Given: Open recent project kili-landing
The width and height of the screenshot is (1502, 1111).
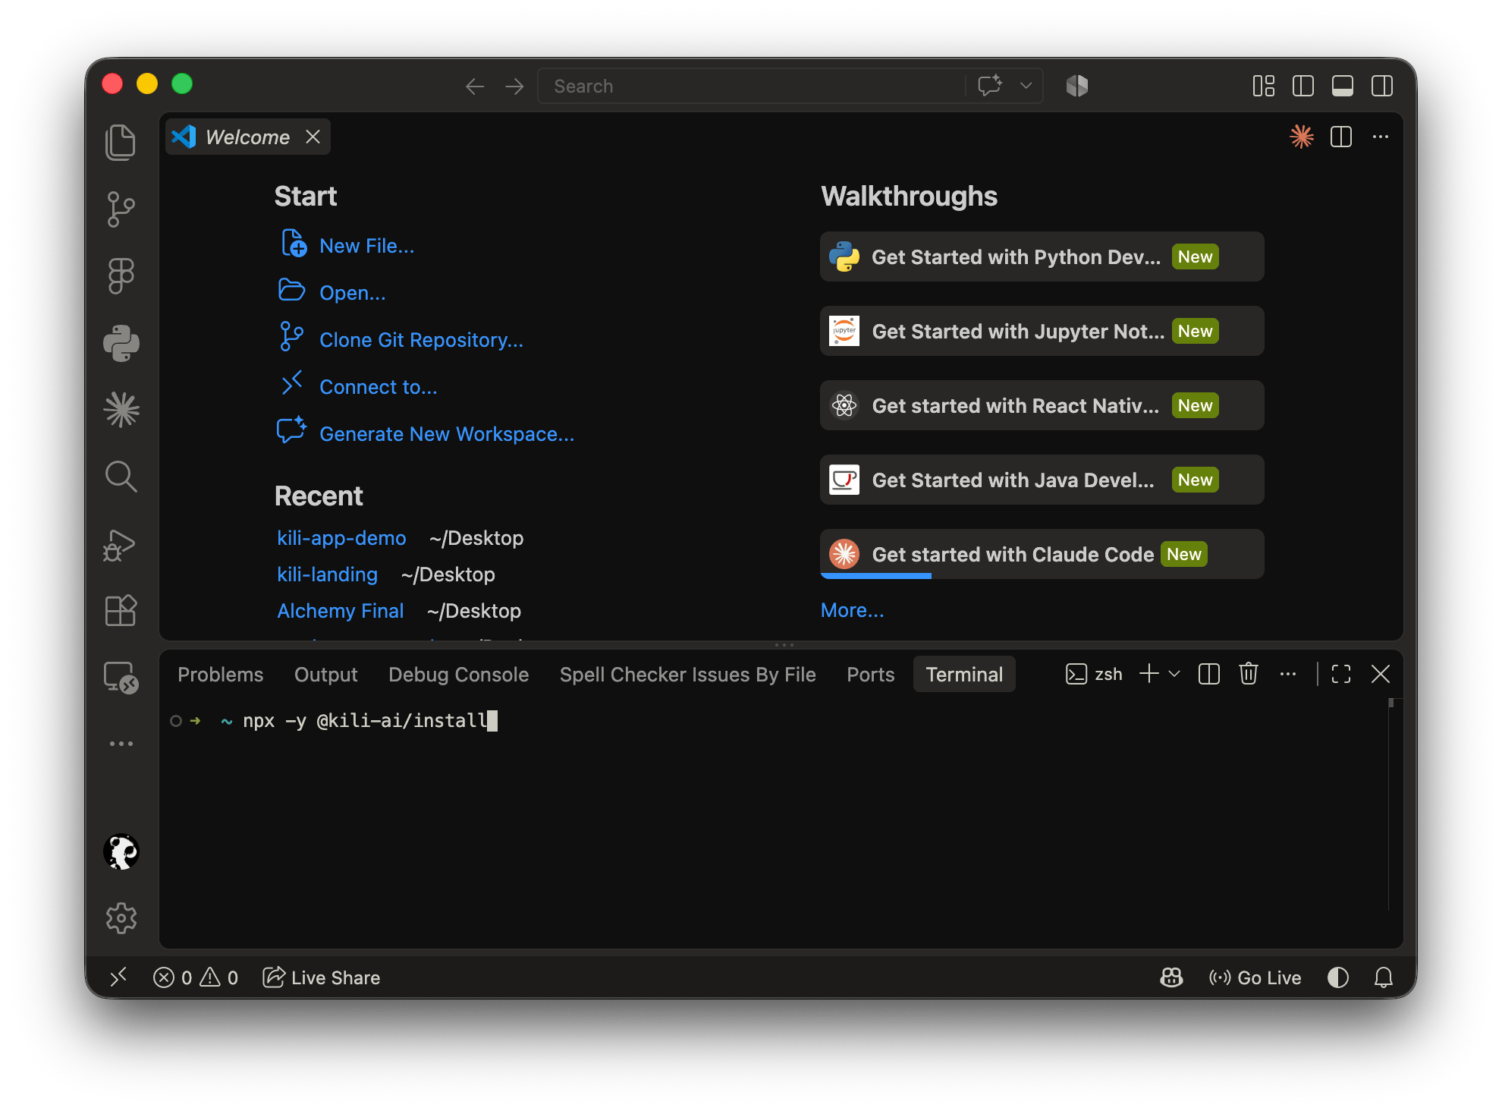Looking at the screenshot, I should [x=327, y=574].
